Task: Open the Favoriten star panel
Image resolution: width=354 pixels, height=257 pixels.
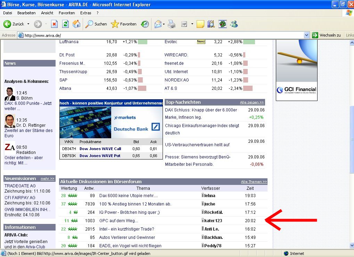Action: tap(124, 24)
